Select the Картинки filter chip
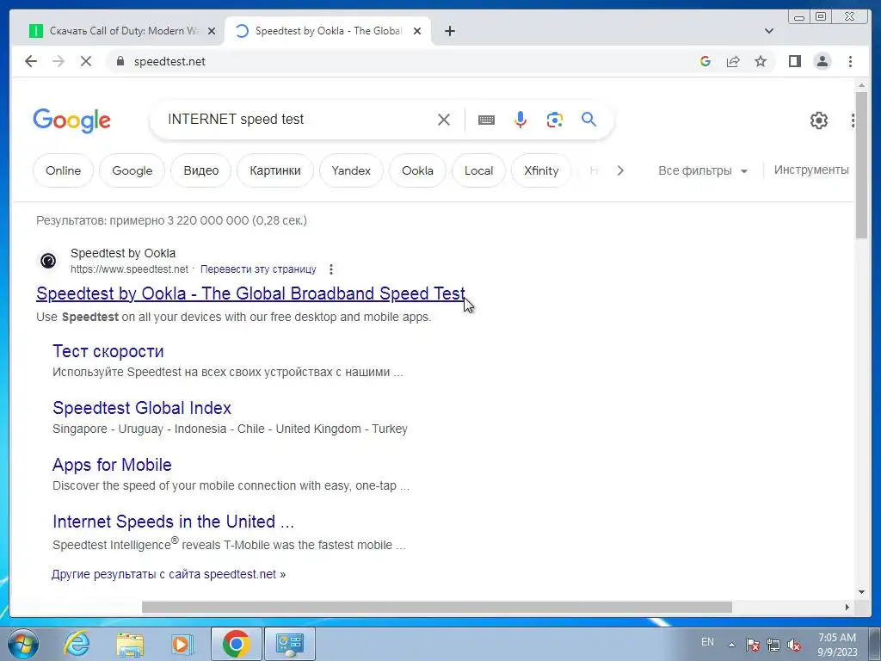 click(x=274, y=170)
